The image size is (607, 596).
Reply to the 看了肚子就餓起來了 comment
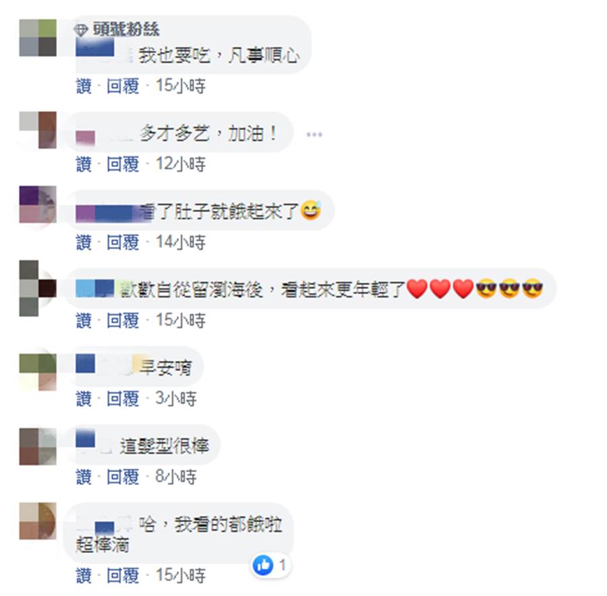tap(123, 242)
